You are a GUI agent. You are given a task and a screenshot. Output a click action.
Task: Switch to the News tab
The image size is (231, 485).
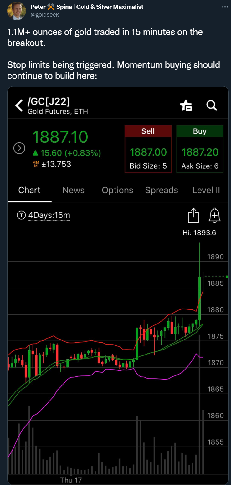[x=73, y=190]
